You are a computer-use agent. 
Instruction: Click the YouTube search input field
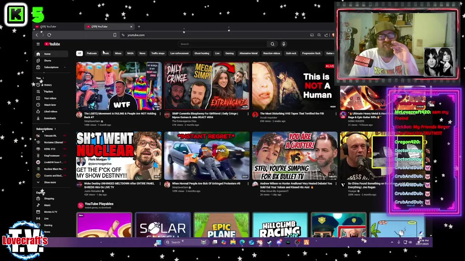223,44
